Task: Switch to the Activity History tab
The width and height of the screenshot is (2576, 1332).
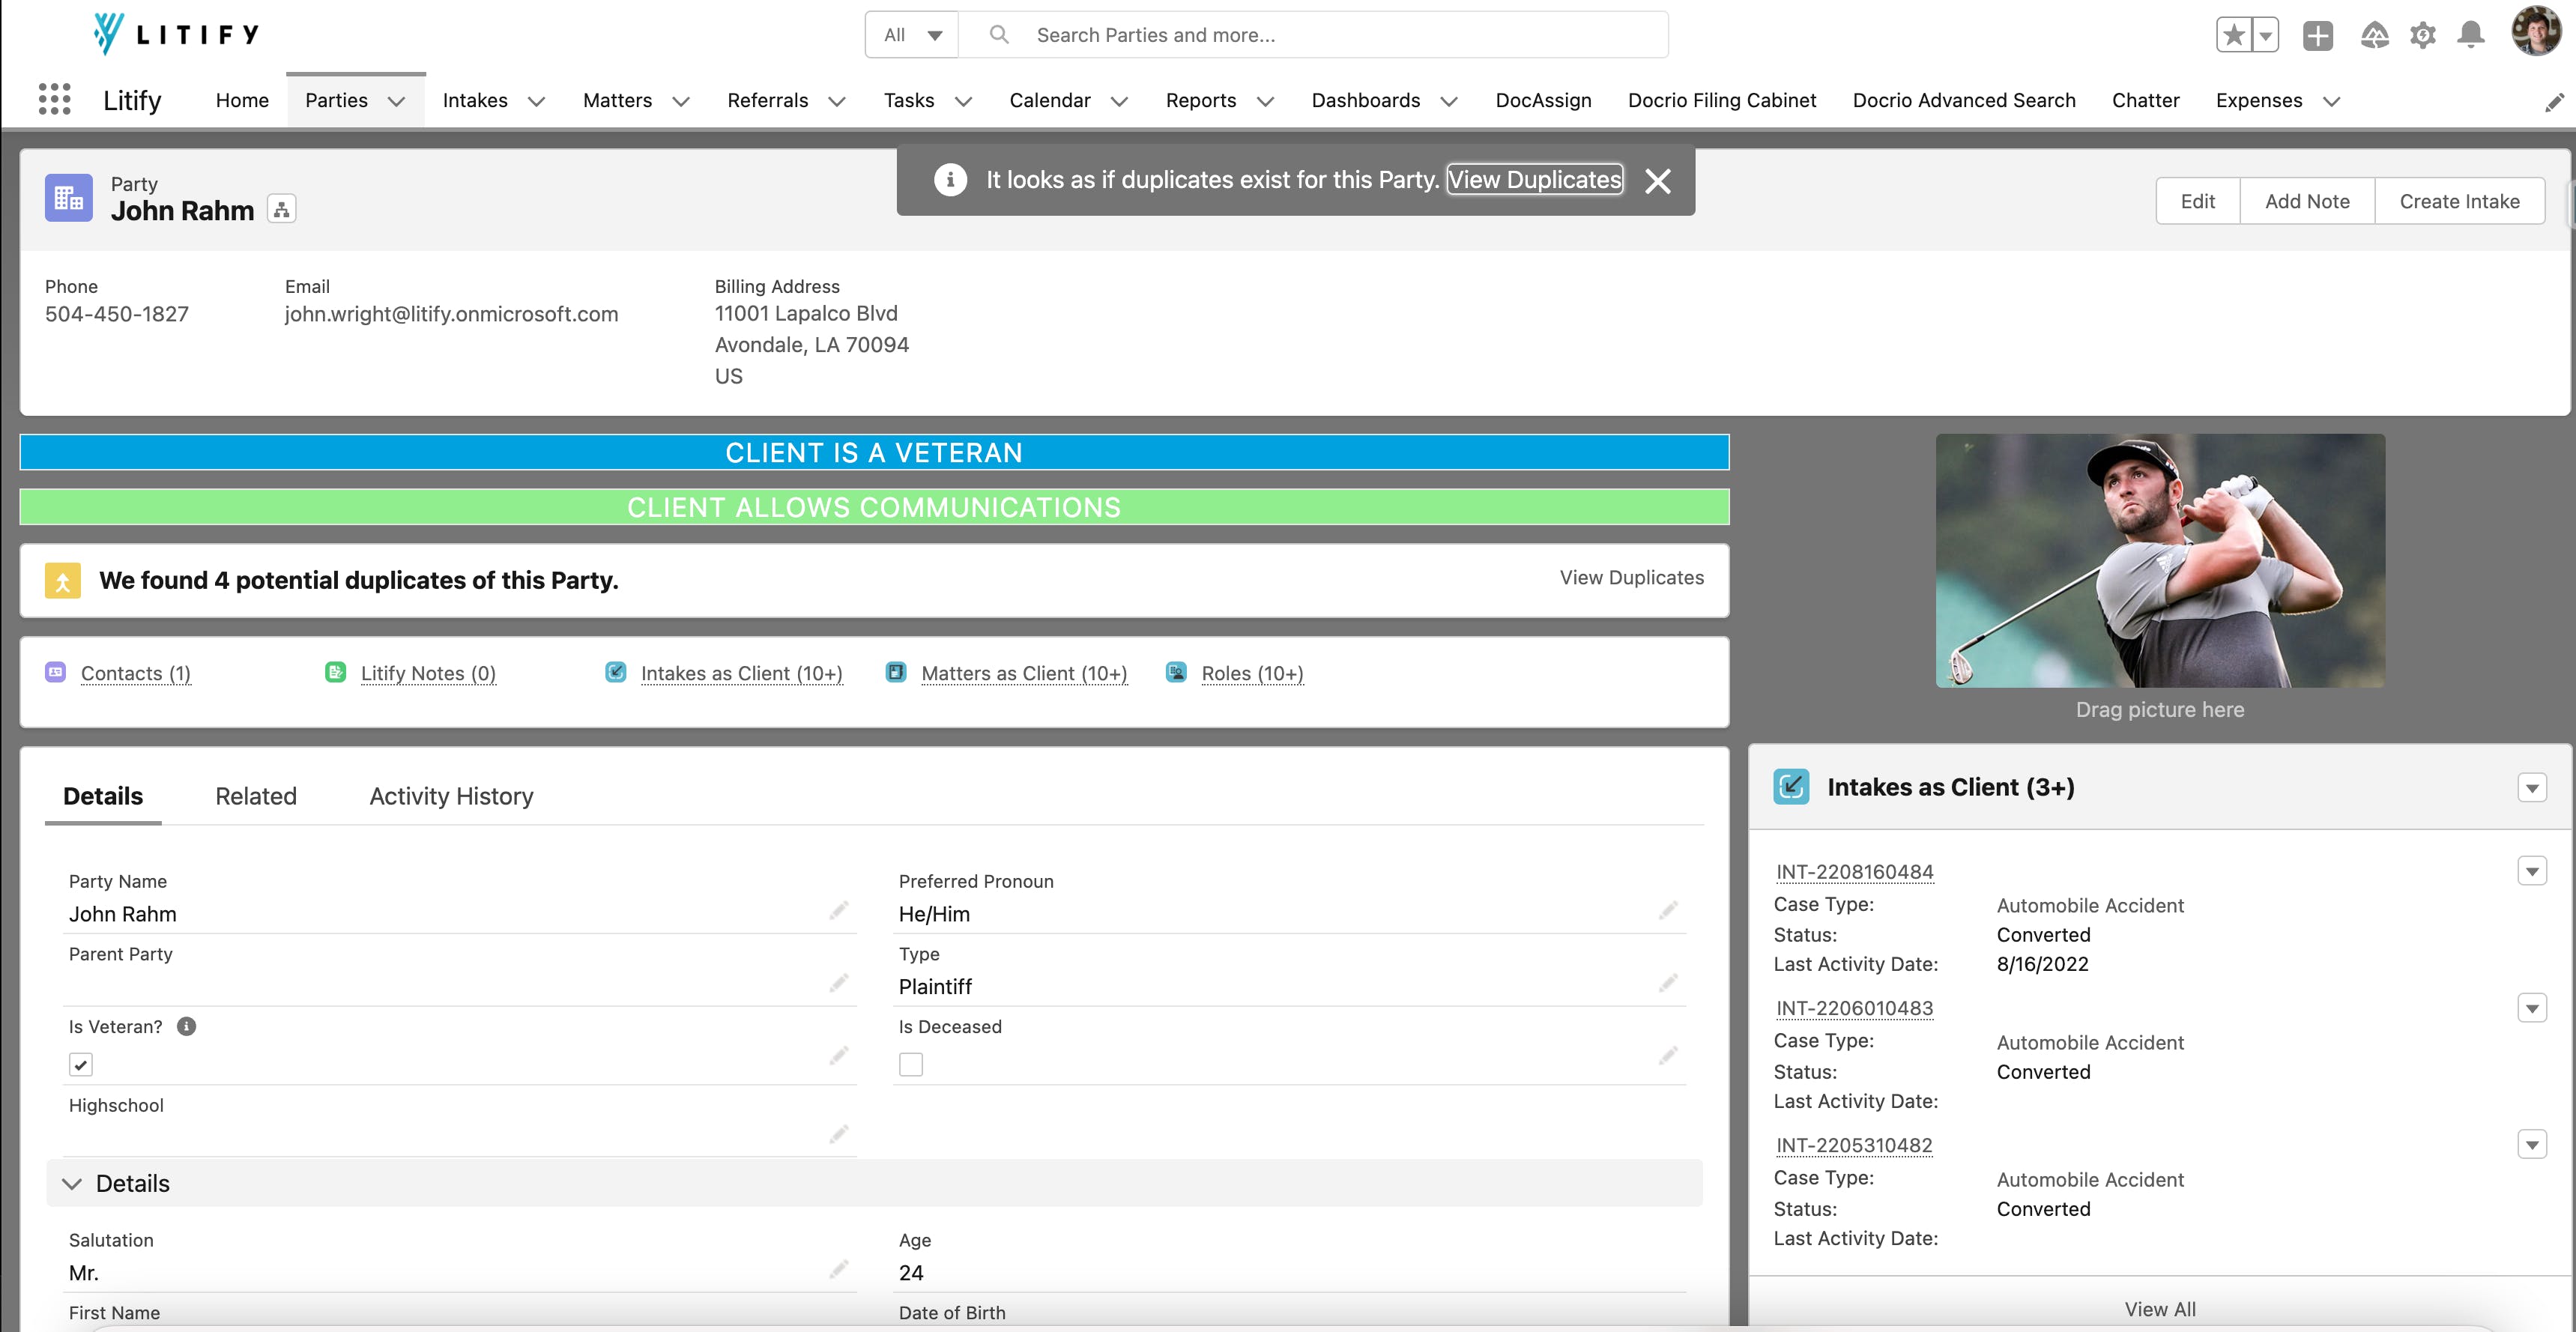Action: (x=451, y=796)
